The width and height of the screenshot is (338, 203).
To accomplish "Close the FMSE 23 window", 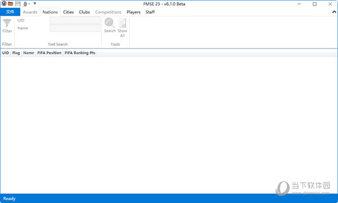I will click(x=330, y=4).
